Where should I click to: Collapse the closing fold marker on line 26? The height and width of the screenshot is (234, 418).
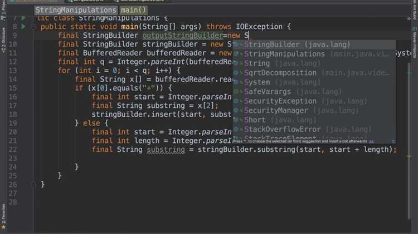[33, 185]
